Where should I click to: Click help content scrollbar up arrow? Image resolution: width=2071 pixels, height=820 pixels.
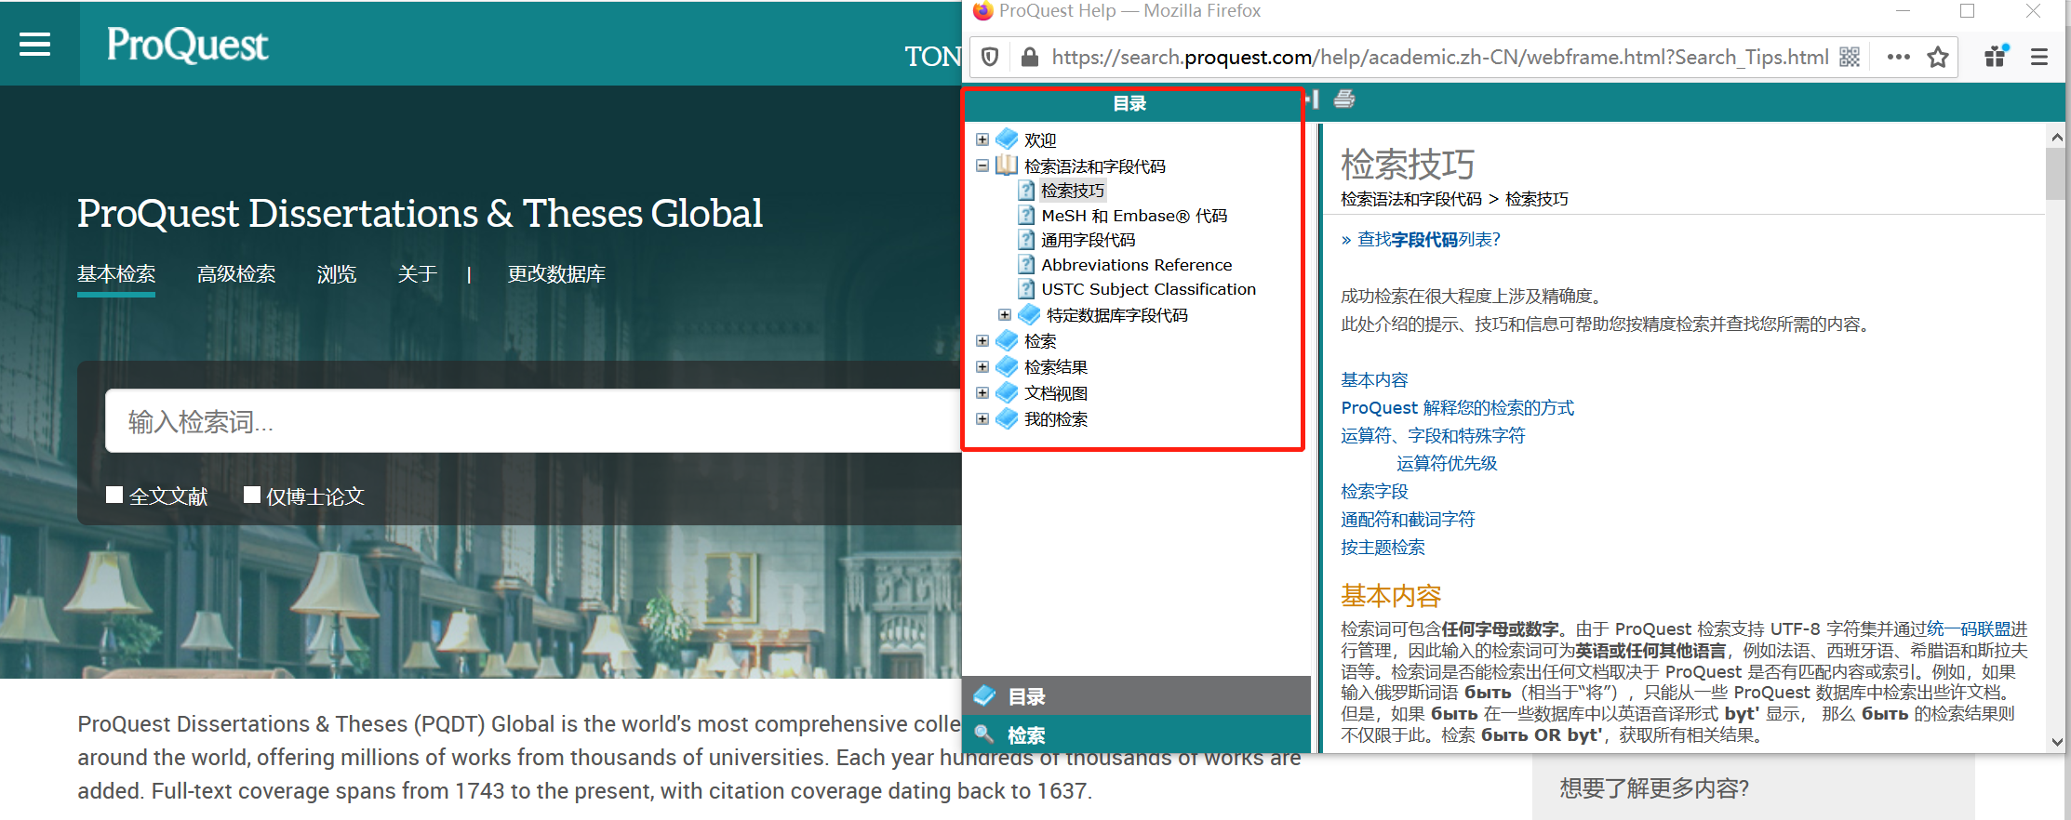coord(2057,137)
